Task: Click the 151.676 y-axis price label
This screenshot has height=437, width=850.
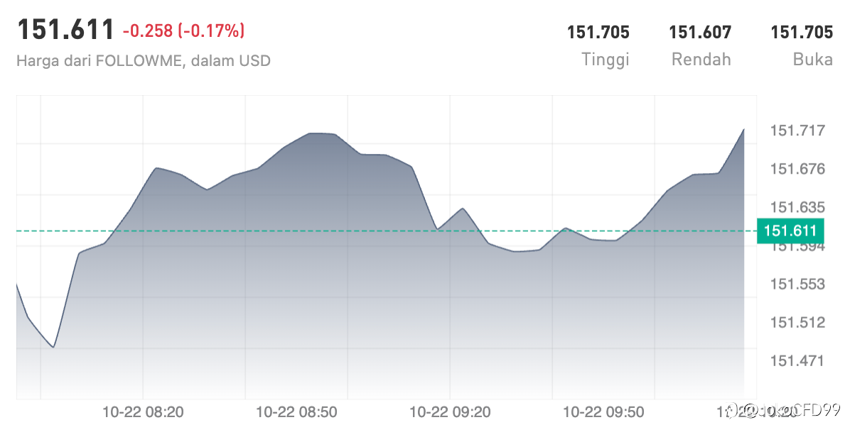Action: click(x=797, y=169)
